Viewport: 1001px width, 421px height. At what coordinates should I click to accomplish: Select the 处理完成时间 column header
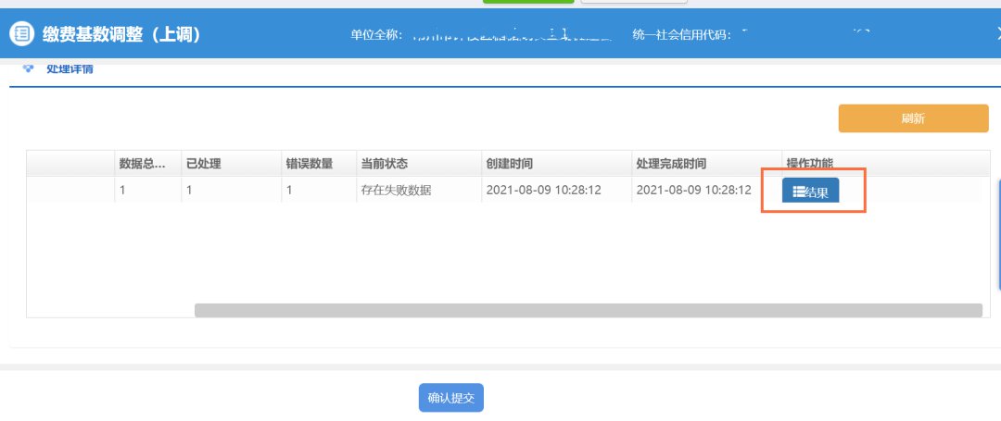coord(706,164)
